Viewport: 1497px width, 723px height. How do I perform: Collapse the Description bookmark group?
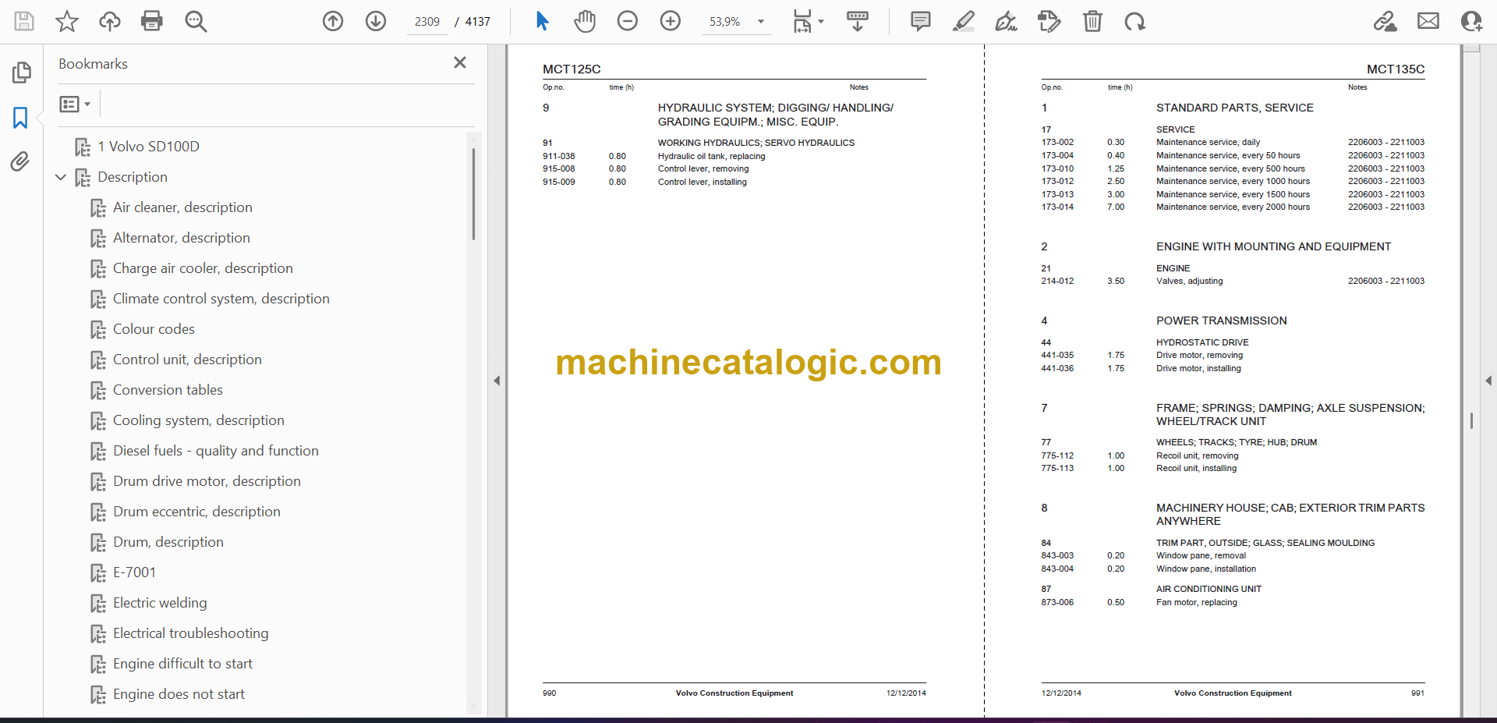click(61, 177)
